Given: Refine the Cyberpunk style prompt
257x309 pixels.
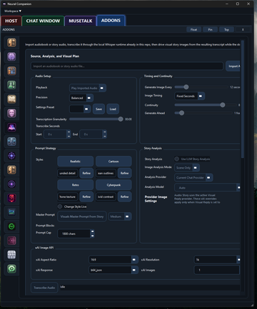Looking at the screenshot, I should (124, 197).
